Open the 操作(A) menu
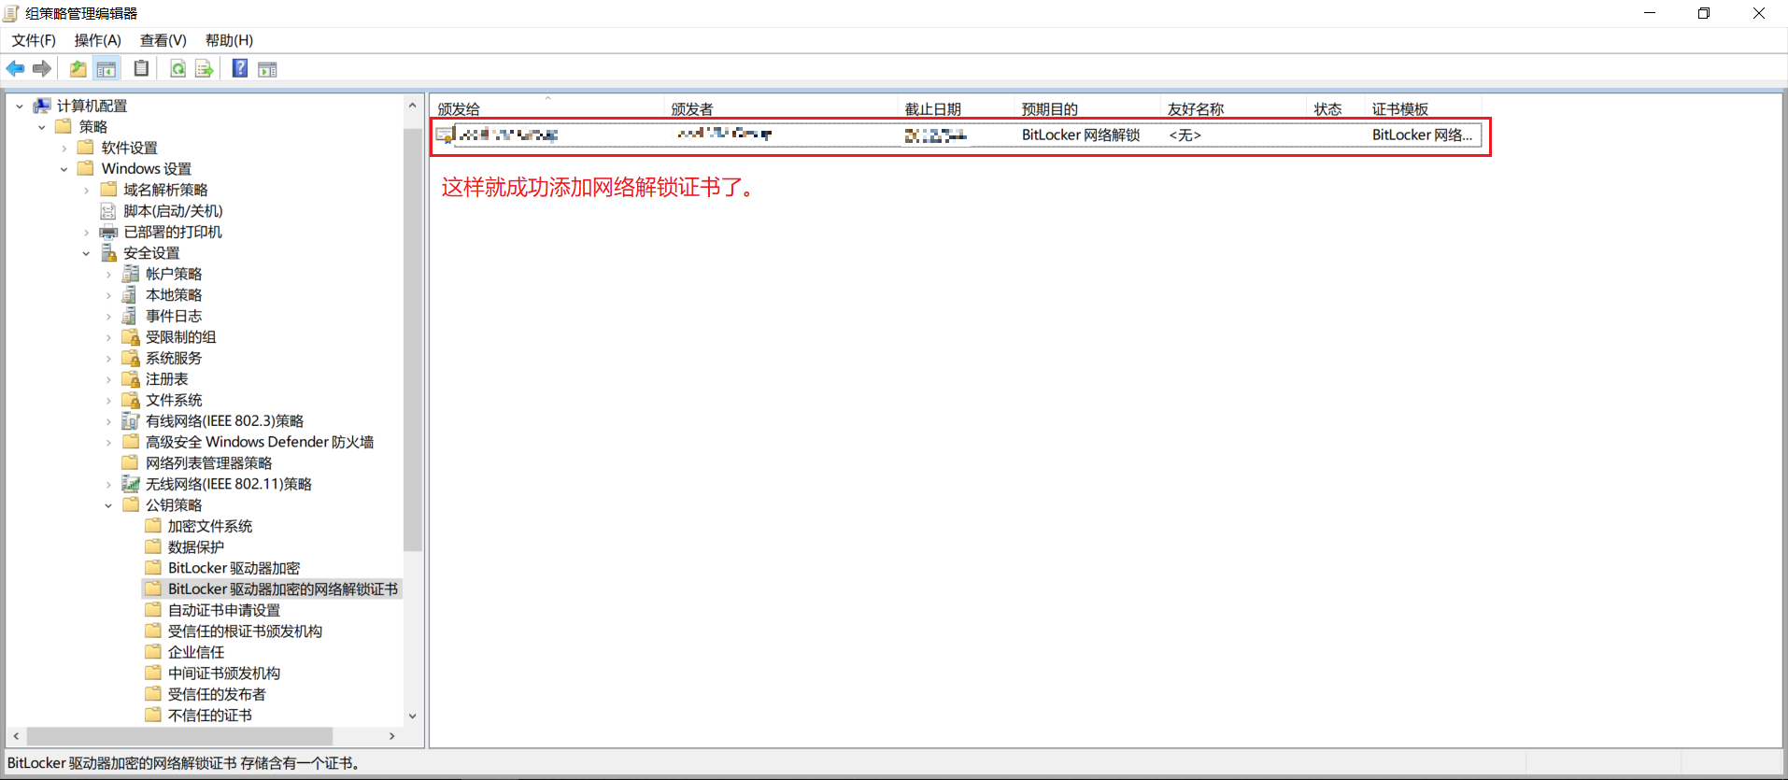The image size is (1788, 780). coord(98,40)
